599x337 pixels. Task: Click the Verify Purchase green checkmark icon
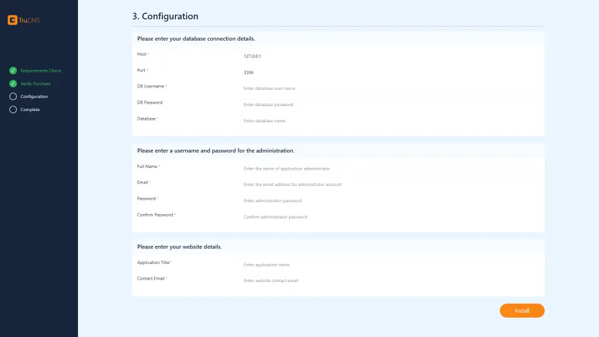[13, 83]
